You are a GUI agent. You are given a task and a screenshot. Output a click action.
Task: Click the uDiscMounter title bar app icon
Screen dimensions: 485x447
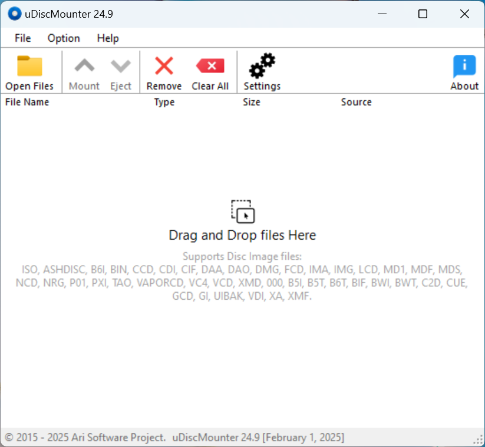tap(14, 14)
